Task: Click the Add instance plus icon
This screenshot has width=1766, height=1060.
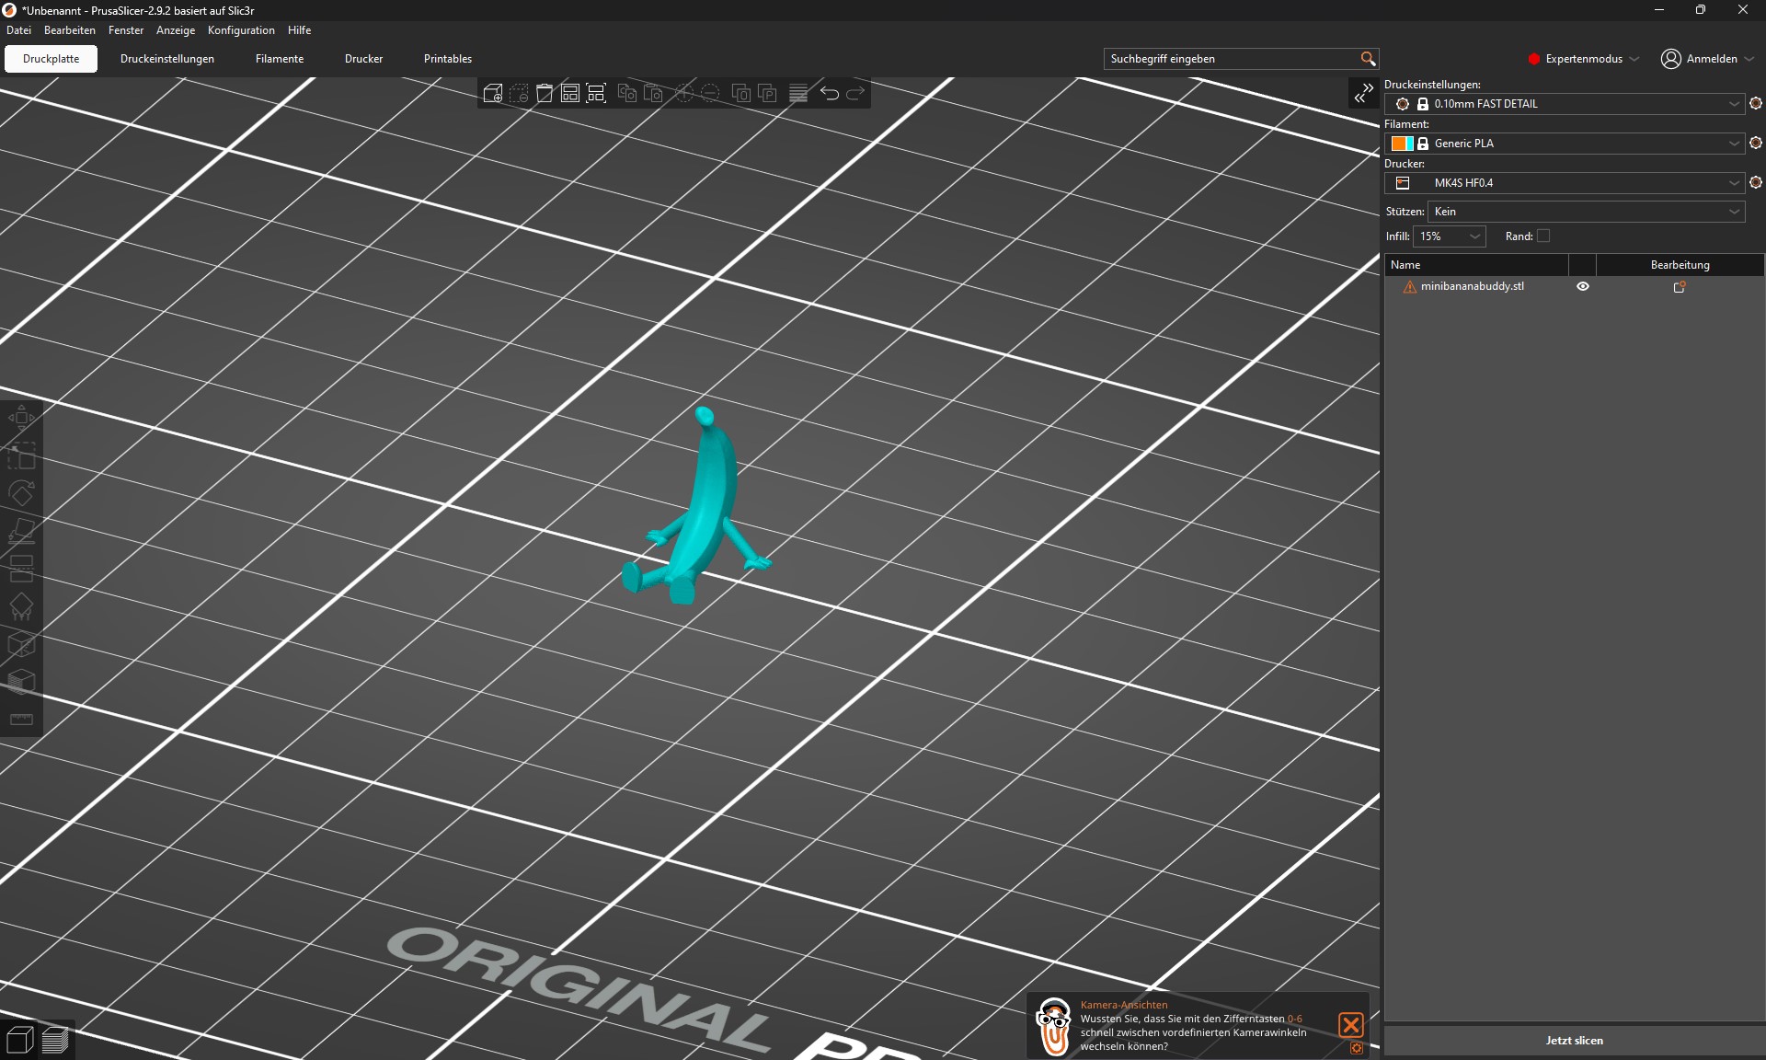Action: 684,93
